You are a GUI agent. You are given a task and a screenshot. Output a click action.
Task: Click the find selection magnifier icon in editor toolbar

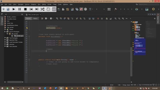[x=57, y=18]
